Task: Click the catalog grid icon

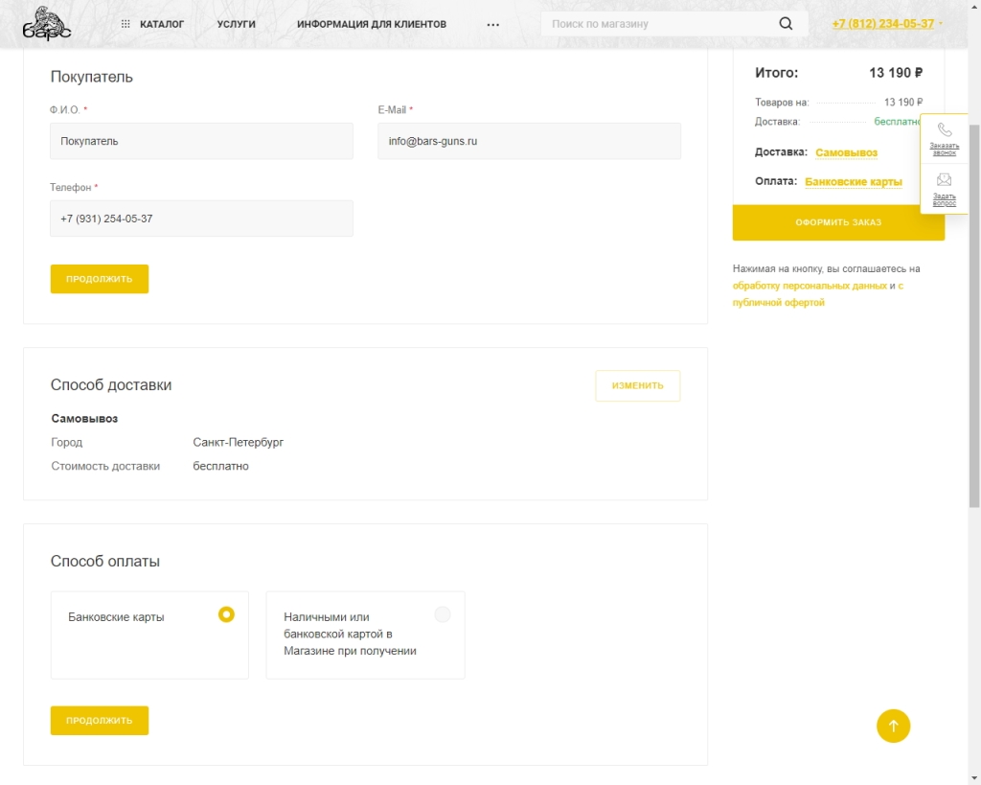Action: pyautogui.click(x=125, y=24)
